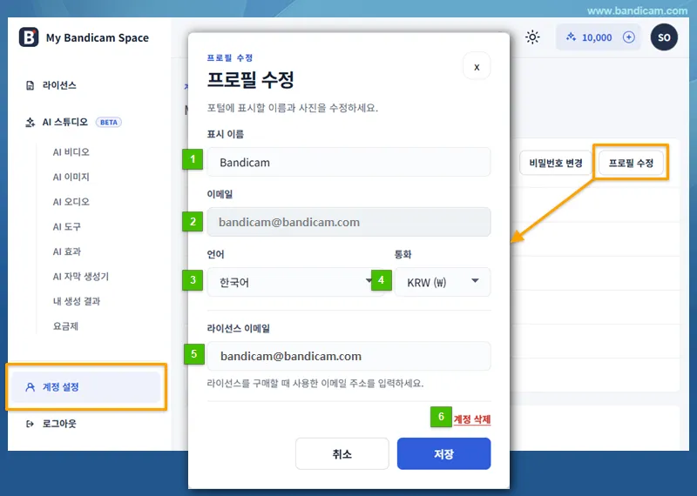Click the 라이선스 이메일 input field

[x=349, y=356]
